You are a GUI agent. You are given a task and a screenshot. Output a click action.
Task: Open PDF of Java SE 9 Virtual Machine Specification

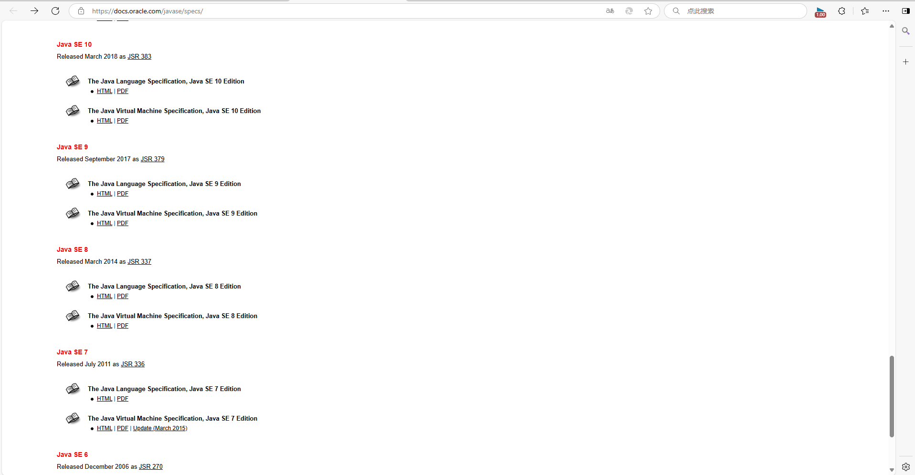[x=123, y=223]
